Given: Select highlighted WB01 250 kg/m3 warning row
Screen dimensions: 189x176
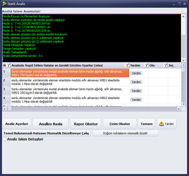Looking at the screenshot, I should [70, 73].
